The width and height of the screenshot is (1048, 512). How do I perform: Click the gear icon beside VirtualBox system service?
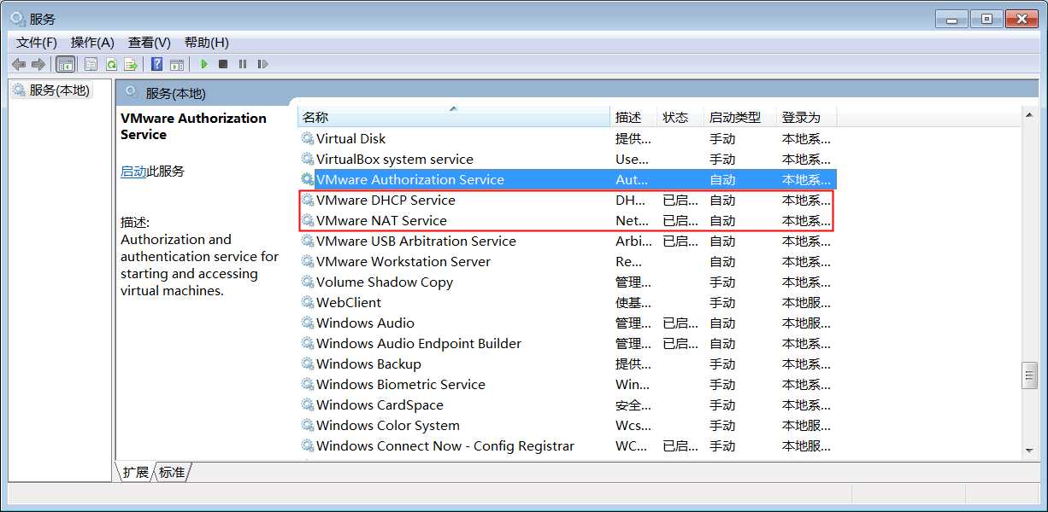click(x=308, y=159)
